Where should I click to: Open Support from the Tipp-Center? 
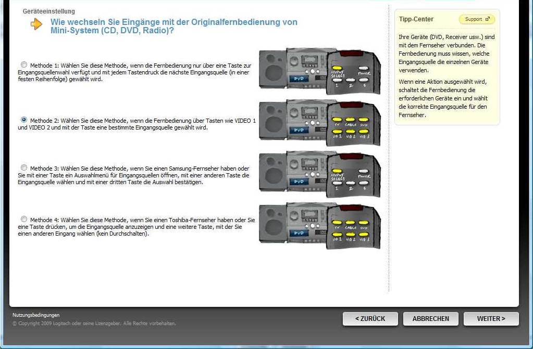pos(473,19)
